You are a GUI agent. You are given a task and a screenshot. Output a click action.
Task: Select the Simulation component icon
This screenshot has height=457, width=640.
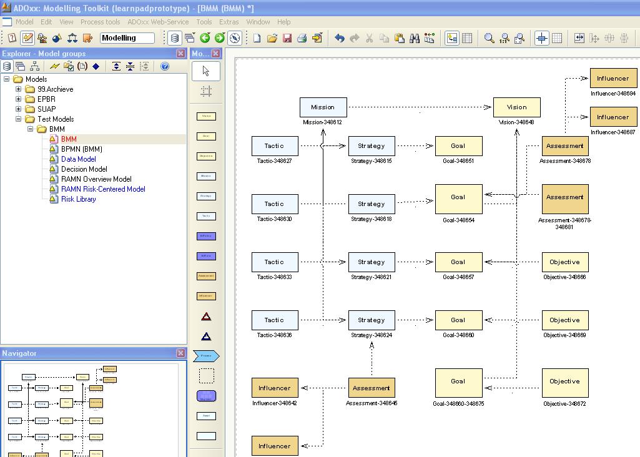pos(57,38)
